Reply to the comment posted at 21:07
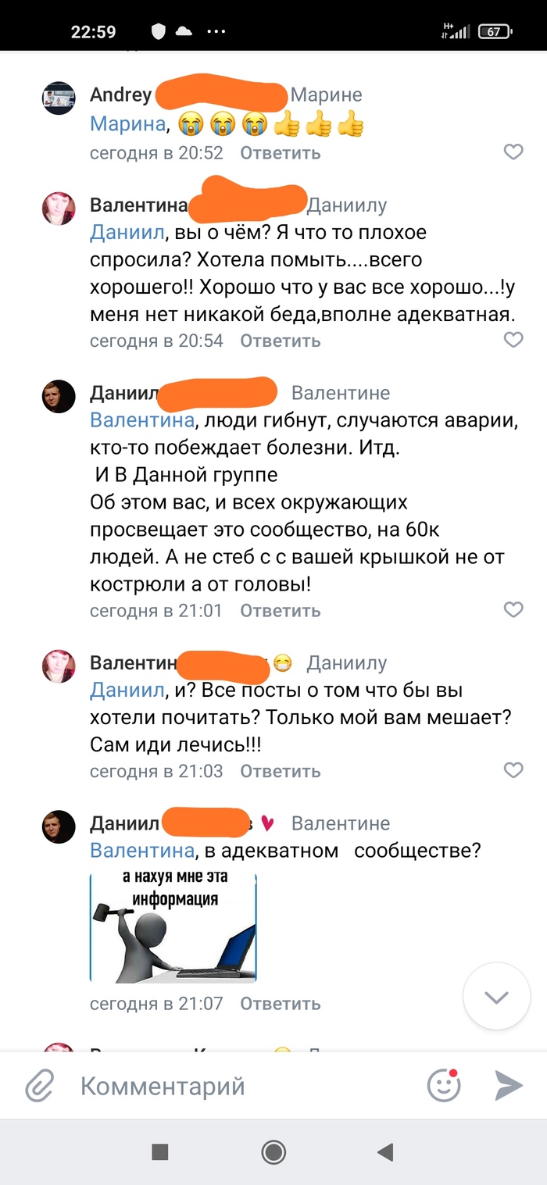 click(280, 1004)
